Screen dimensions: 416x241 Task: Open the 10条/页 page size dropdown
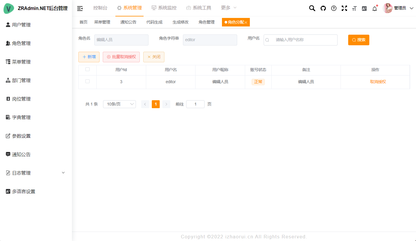[x=119, y=104]
